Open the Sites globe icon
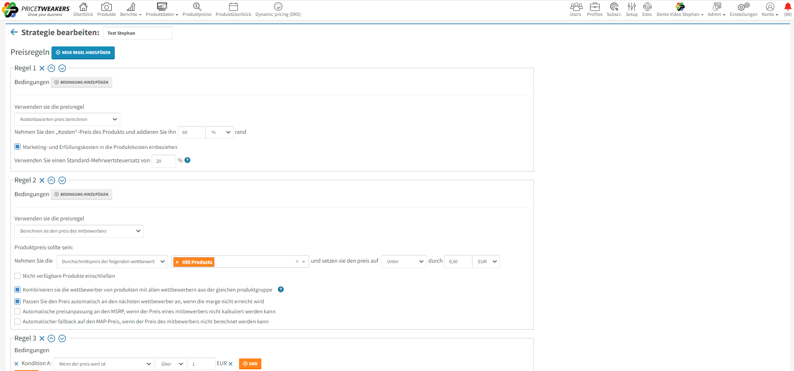This screenshot has width=794, height=371. coord(647,10)
